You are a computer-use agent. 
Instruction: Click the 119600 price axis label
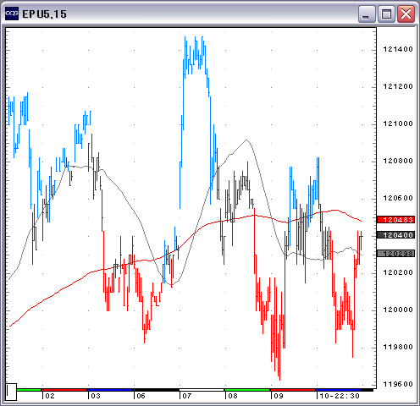point(398,384)
